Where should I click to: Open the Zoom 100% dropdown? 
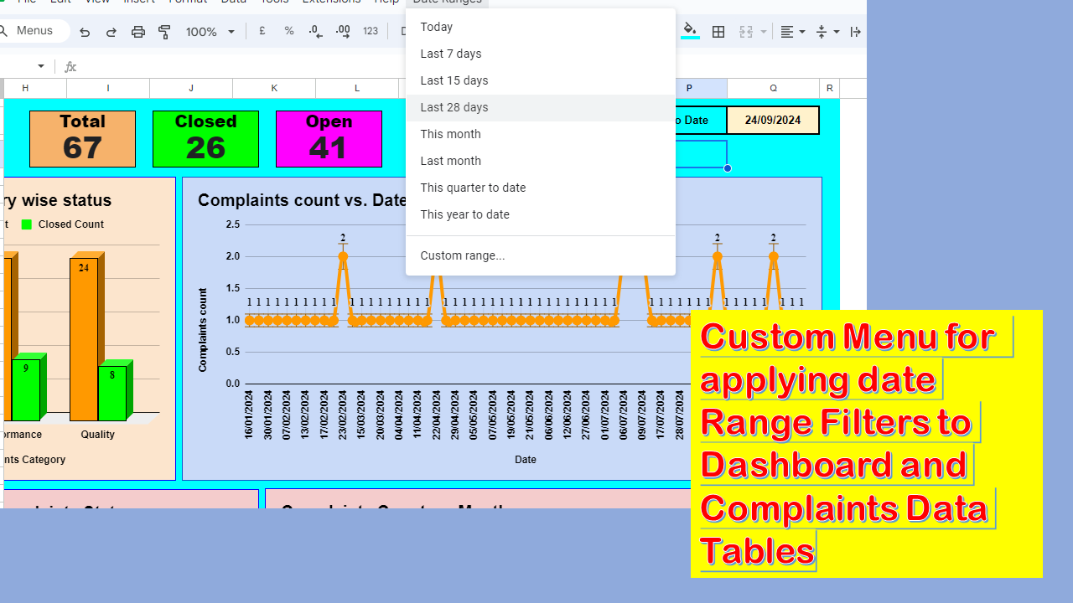(210, 32)
